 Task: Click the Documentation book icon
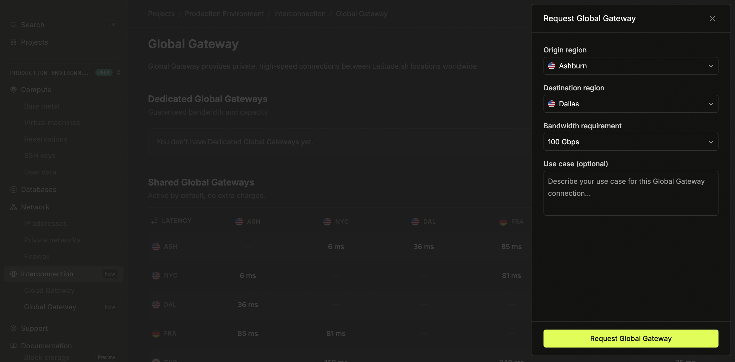click(x=13, y=346)
